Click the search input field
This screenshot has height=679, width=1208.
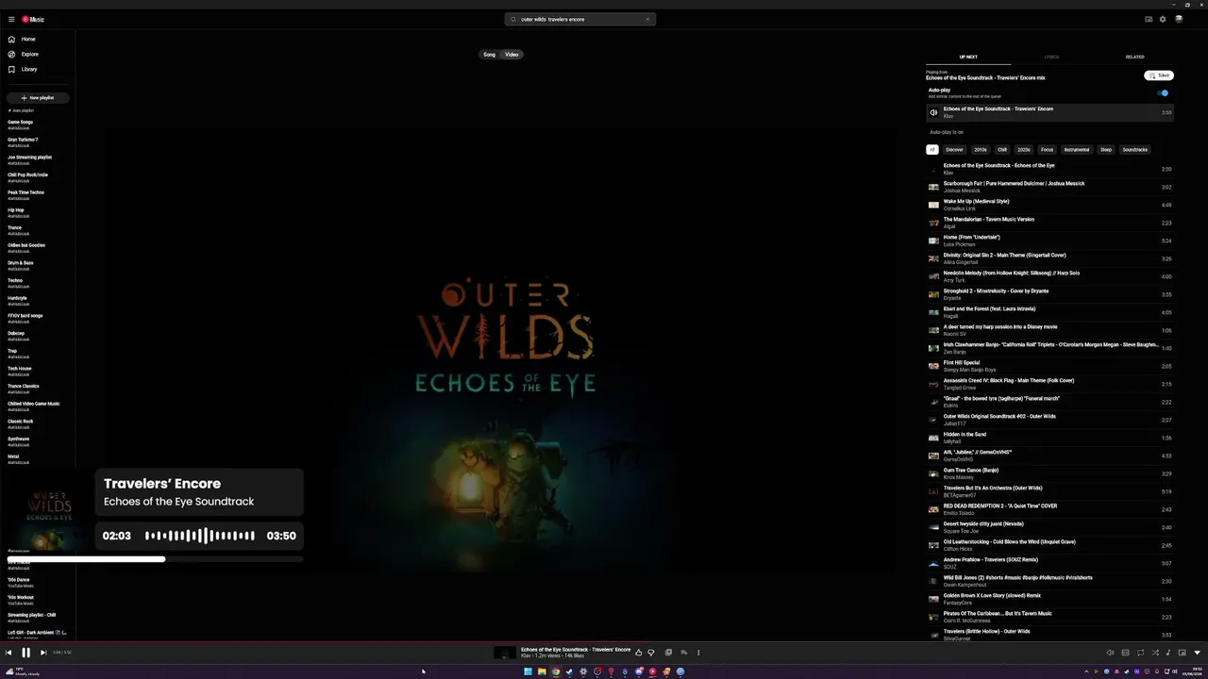[580, 19]
